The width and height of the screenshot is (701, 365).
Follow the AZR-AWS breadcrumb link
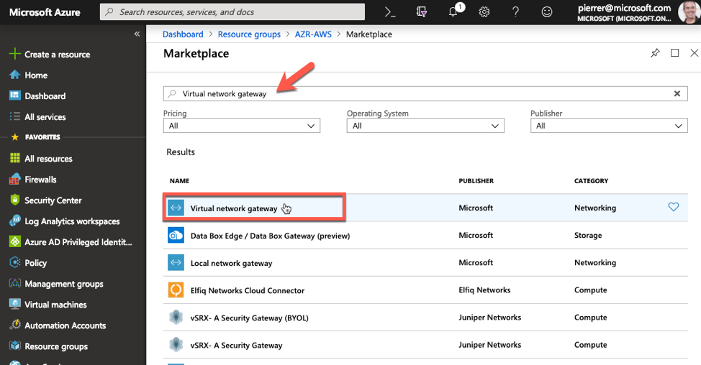point(313,34)
